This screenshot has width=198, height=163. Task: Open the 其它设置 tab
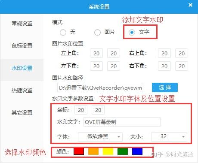(x=22, y=113)
